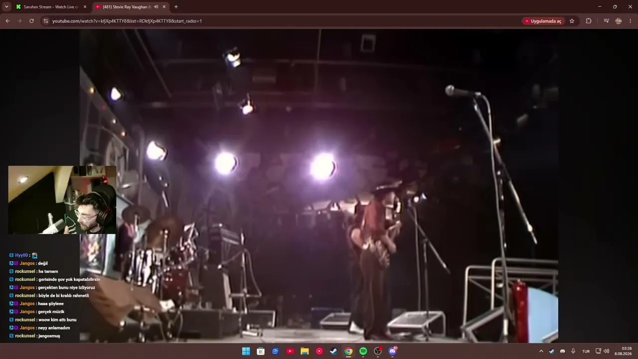The height and width of the screenshot is (359, 638).
Task: Focus the youtube.com address bar URL
Action: click(127, 21)
